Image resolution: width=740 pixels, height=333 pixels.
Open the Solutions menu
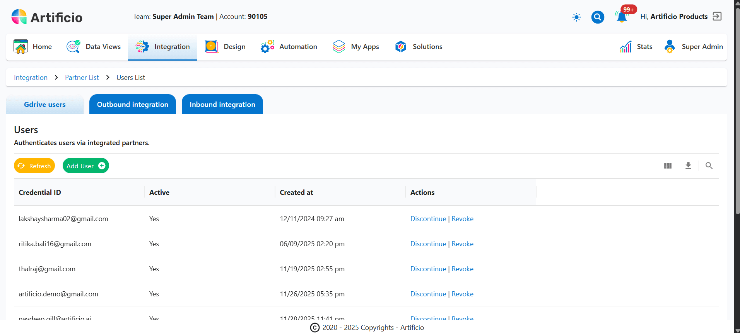point(419,47)
